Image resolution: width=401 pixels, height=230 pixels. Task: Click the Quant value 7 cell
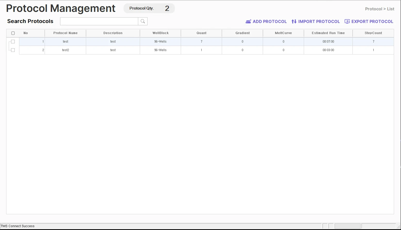point(201,42)
